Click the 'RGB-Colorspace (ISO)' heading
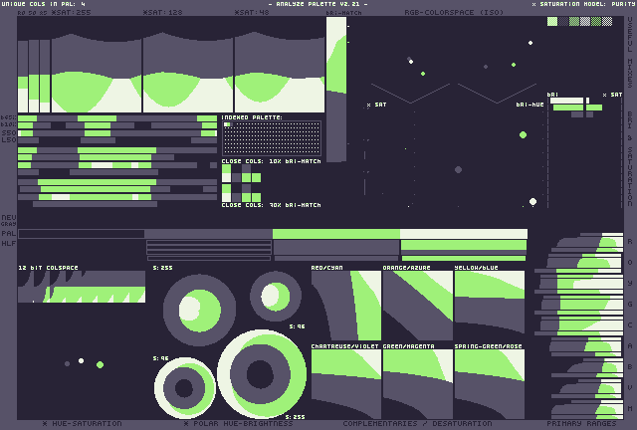 454,13
